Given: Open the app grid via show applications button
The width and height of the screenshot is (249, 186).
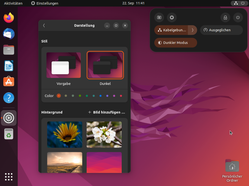Looking at the screenshot, I should point(8,177).
